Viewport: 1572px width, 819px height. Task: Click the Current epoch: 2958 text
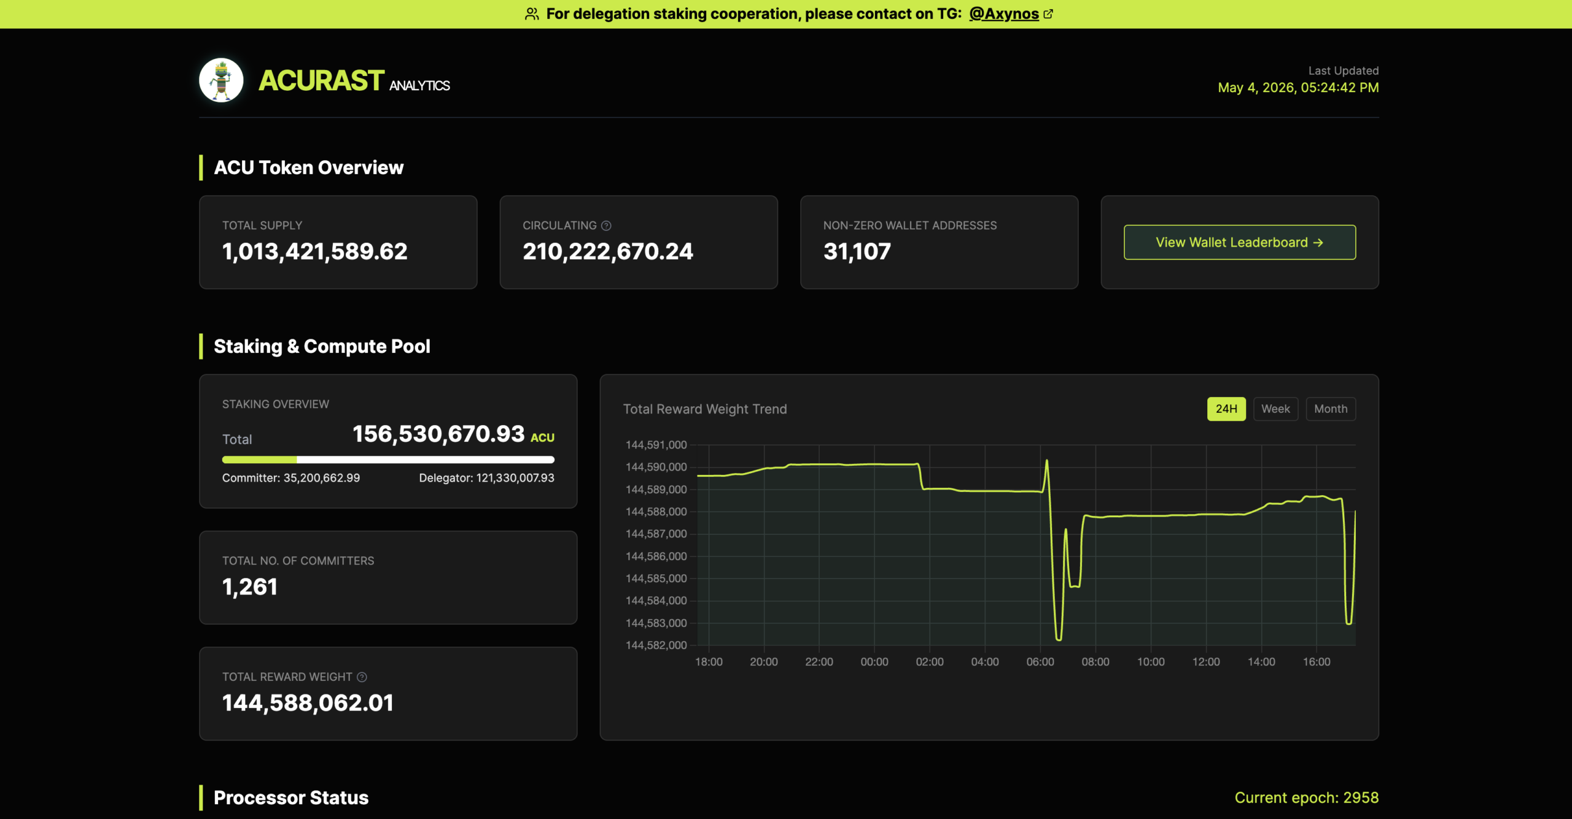pos(1307,798)
